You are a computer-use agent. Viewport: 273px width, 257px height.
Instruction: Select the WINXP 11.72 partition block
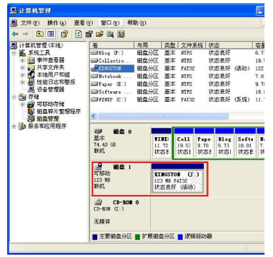click(161, 143)
